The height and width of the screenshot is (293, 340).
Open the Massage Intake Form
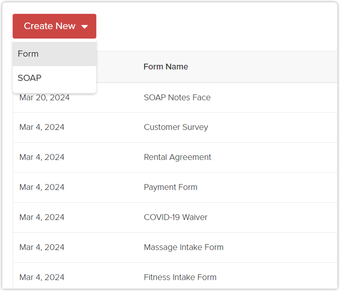point(184,247)
